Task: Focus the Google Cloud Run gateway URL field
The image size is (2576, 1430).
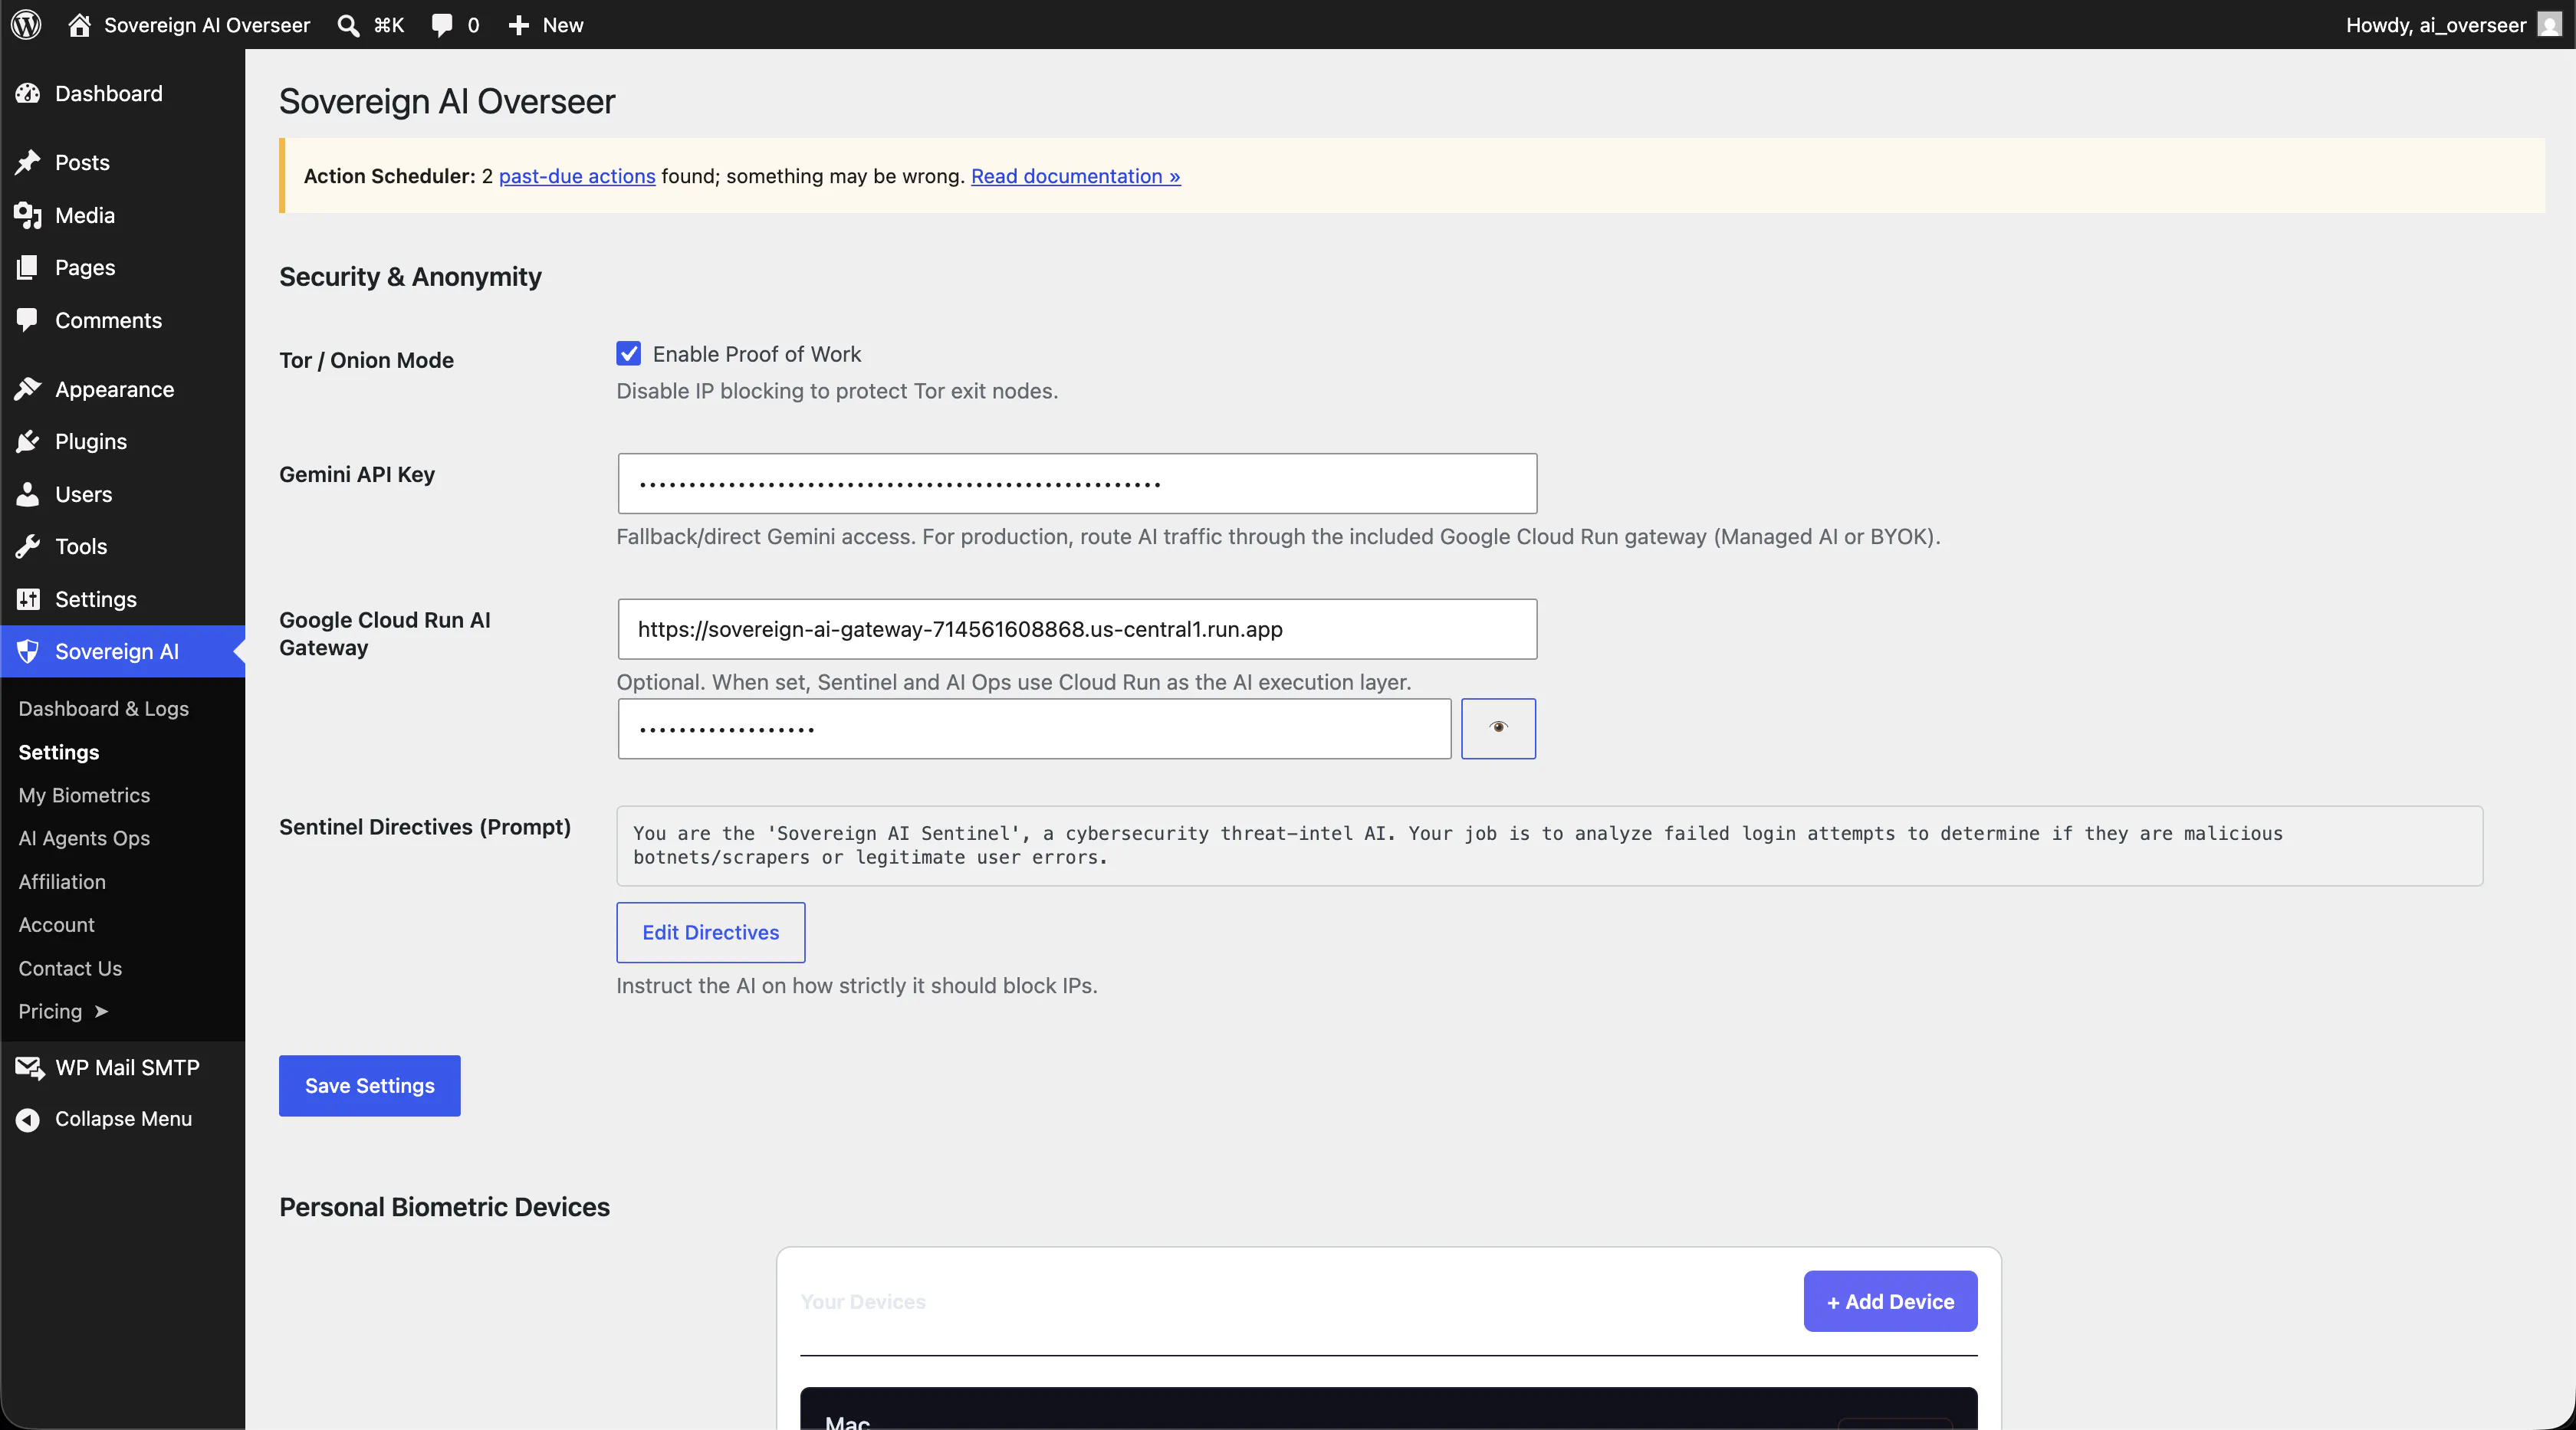Action: (x=1077, y=628)
